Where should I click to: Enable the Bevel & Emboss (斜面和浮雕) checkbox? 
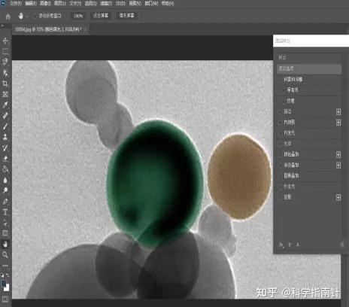click(x=280, y=80)
